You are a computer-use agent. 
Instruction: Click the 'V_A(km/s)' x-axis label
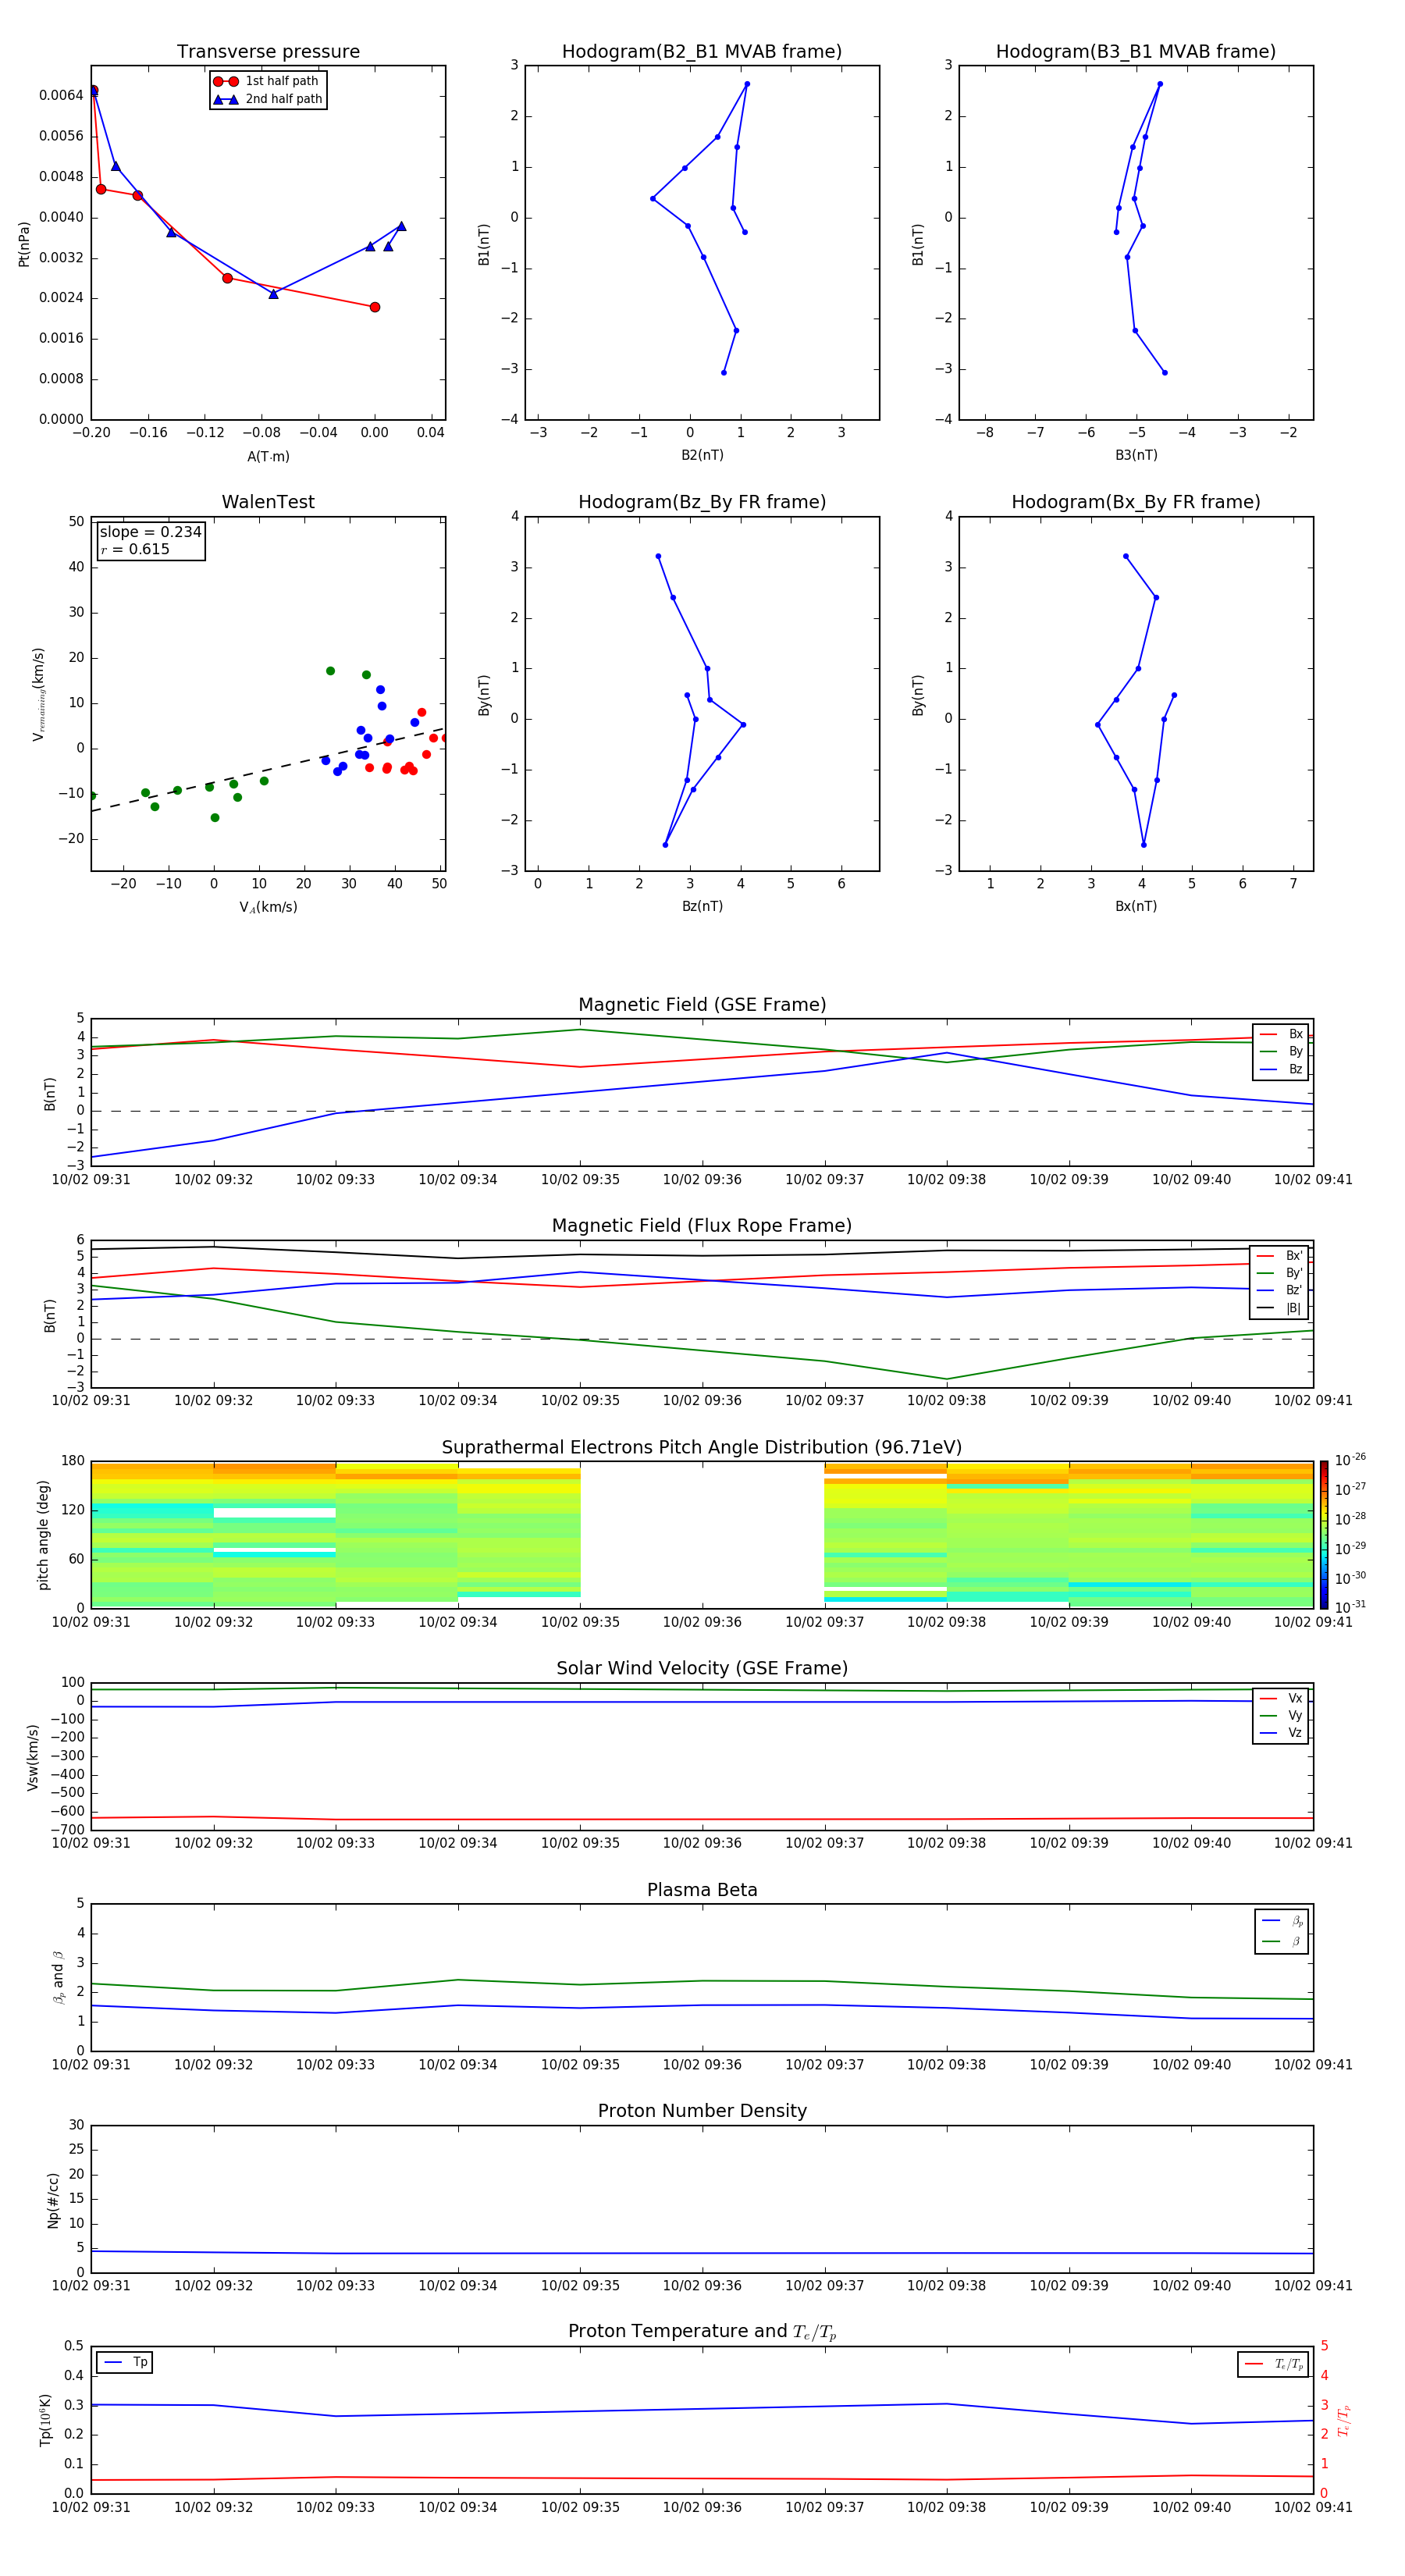[x=268, y=908]
